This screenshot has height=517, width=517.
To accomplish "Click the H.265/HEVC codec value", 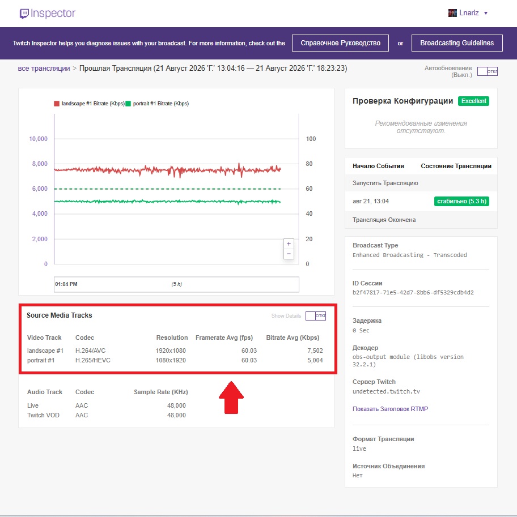I will pos(93,360).
